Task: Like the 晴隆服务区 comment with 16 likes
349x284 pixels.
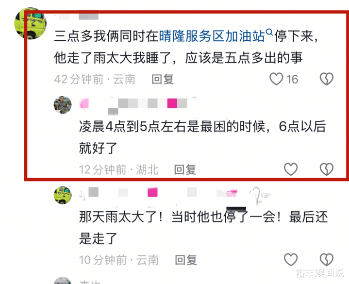Action: (276, 79)
